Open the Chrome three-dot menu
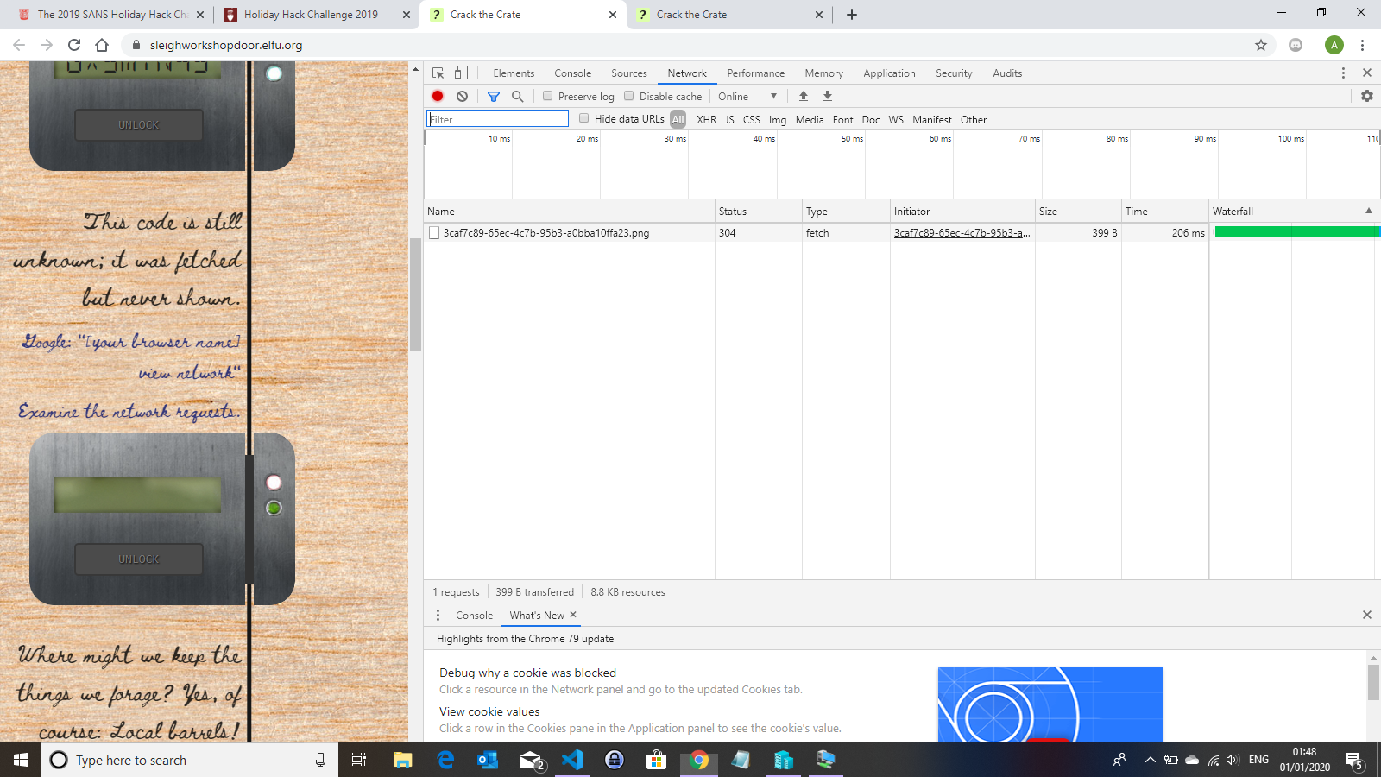 [1362, 45]
